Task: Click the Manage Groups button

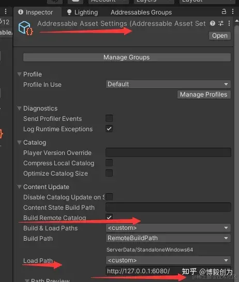Action: (x=127, y=57)
